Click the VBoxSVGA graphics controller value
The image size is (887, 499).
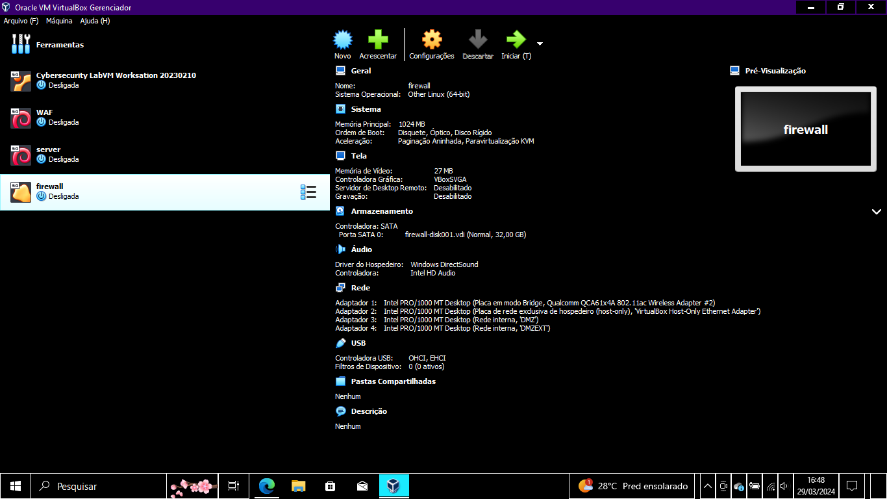pos(450,179)
